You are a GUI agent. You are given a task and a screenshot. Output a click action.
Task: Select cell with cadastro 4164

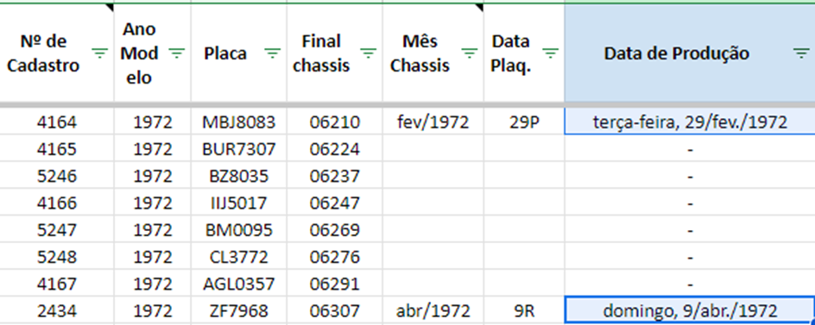57,122
